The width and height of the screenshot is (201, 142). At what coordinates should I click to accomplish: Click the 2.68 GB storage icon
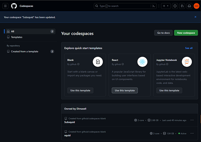[149, 120]
